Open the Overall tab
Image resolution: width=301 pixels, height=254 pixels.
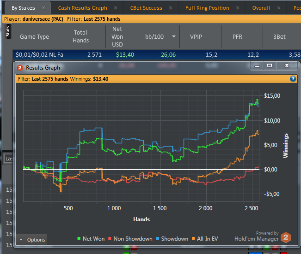[261, 8]
